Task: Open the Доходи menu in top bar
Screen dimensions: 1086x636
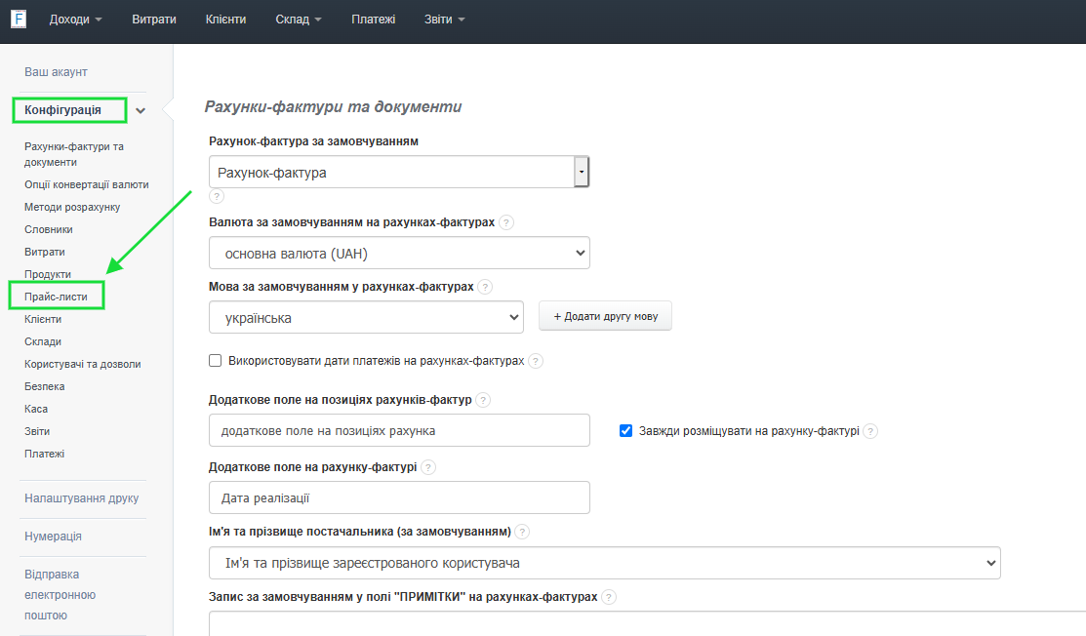Action: [x=75, y=20]
